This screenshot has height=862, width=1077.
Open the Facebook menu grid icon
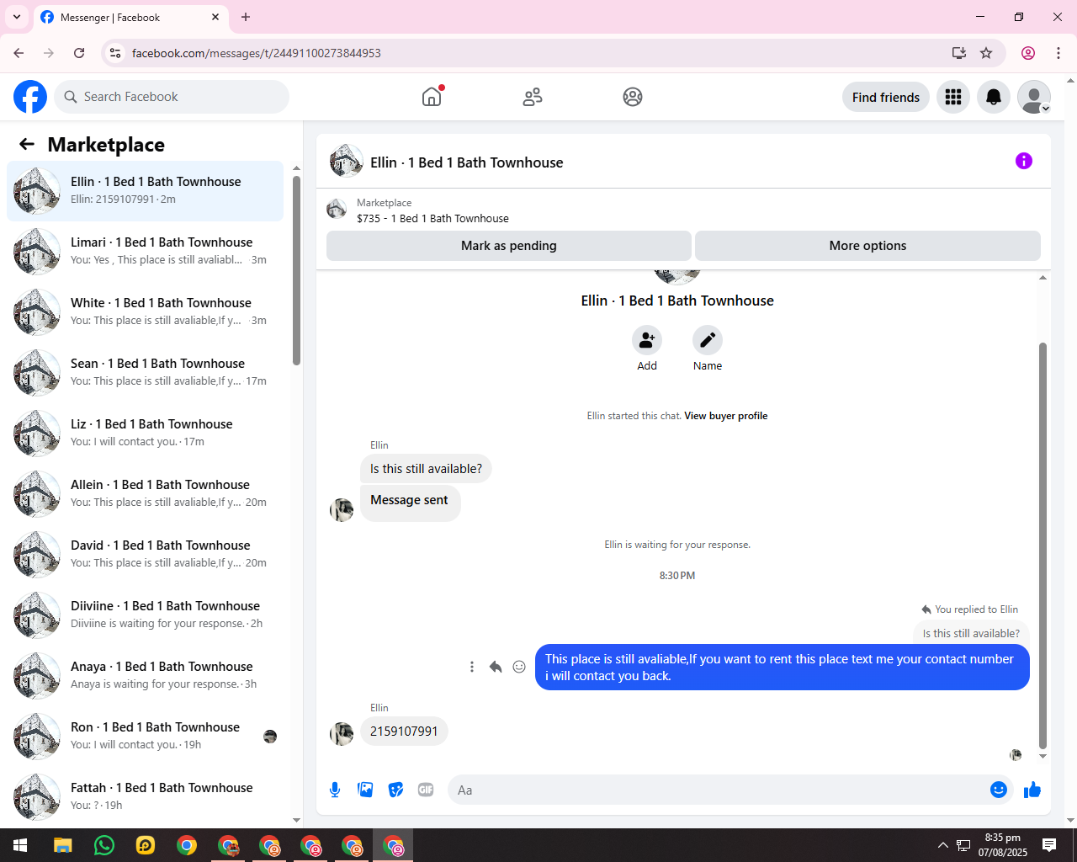(953, 97)
